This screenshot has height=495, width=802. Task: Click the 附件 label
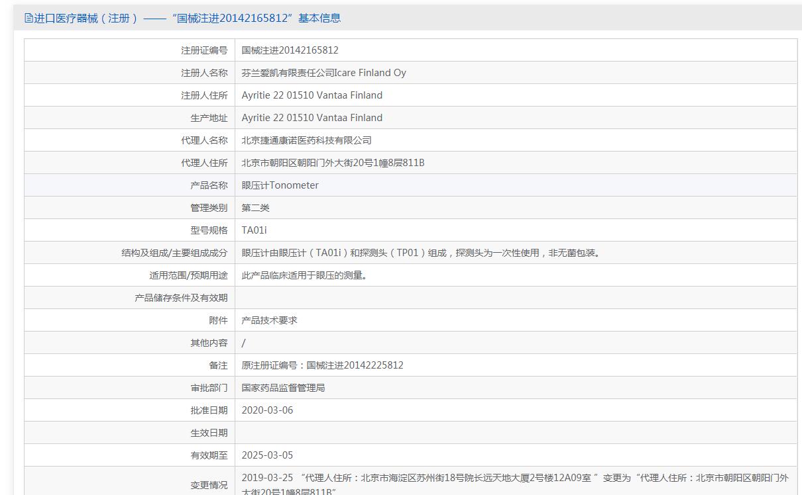click(x=218, y=320)
